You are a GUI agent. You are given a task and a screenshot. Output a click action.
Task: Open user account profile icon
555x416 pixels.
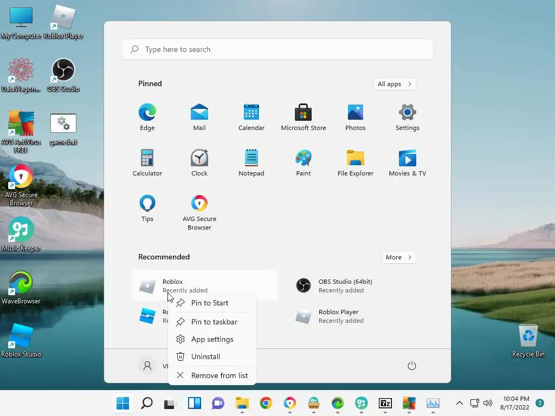pyautogui.click(x=147, y=366)
